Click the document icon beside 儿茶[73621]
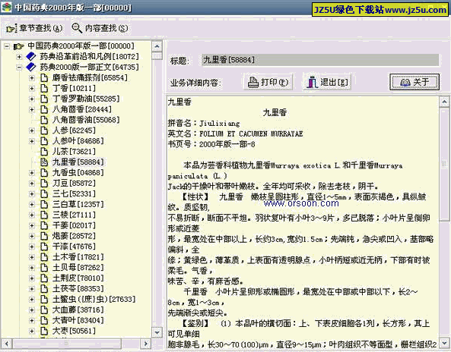 44,152
